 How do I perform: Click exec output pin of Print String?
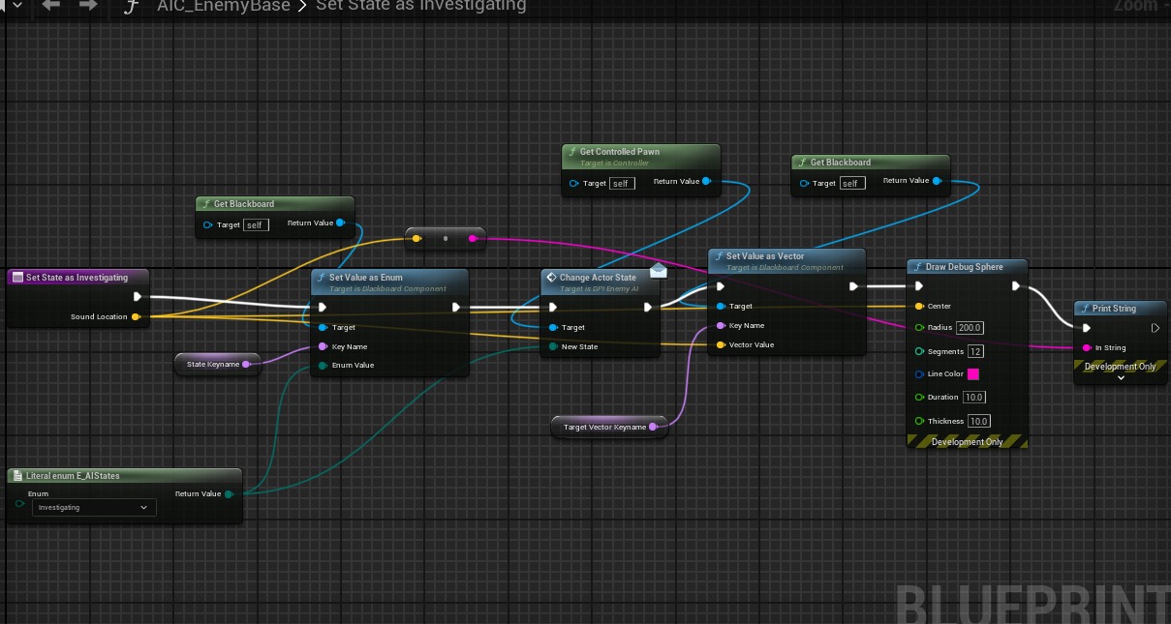[x=1155, y=328]
